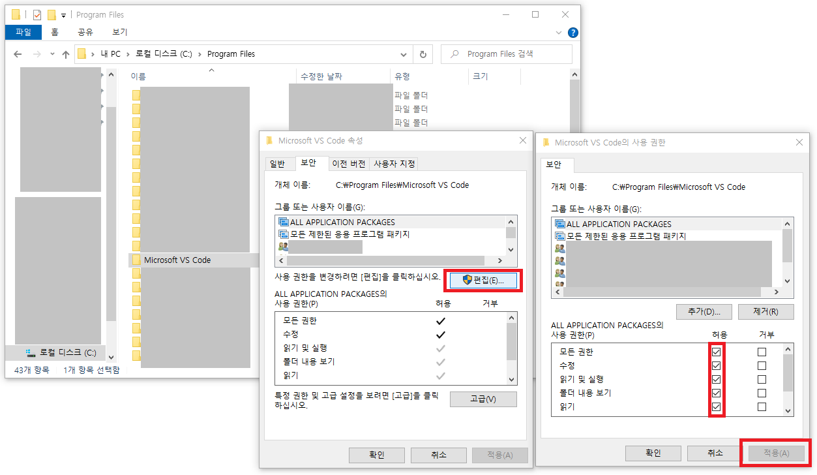Click 확인 in permissions dialog
The height and width of the screenshot is (475, 817).
tap(653, 453)
